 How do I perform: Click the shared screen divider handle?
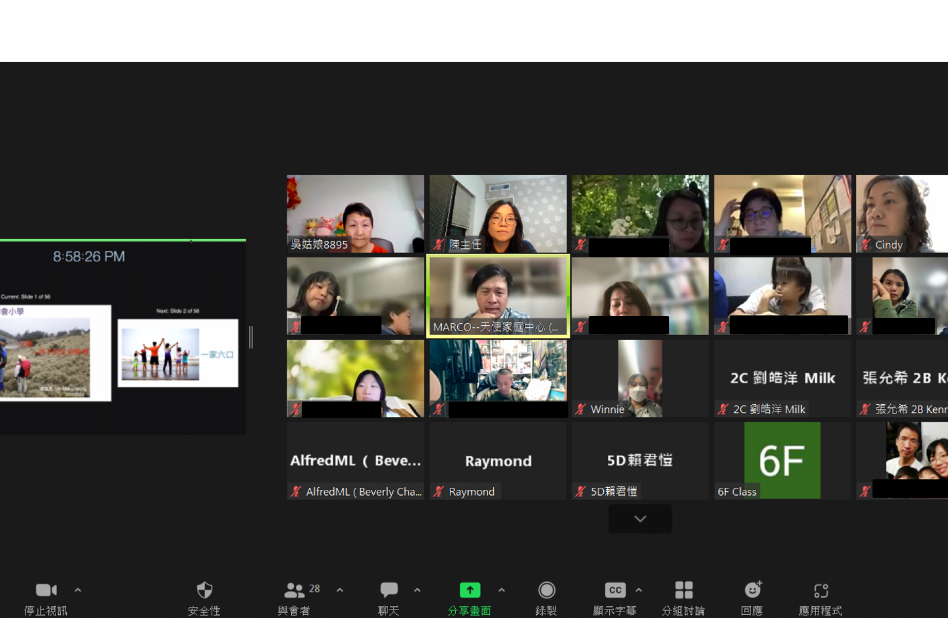(x=251, y=337)
